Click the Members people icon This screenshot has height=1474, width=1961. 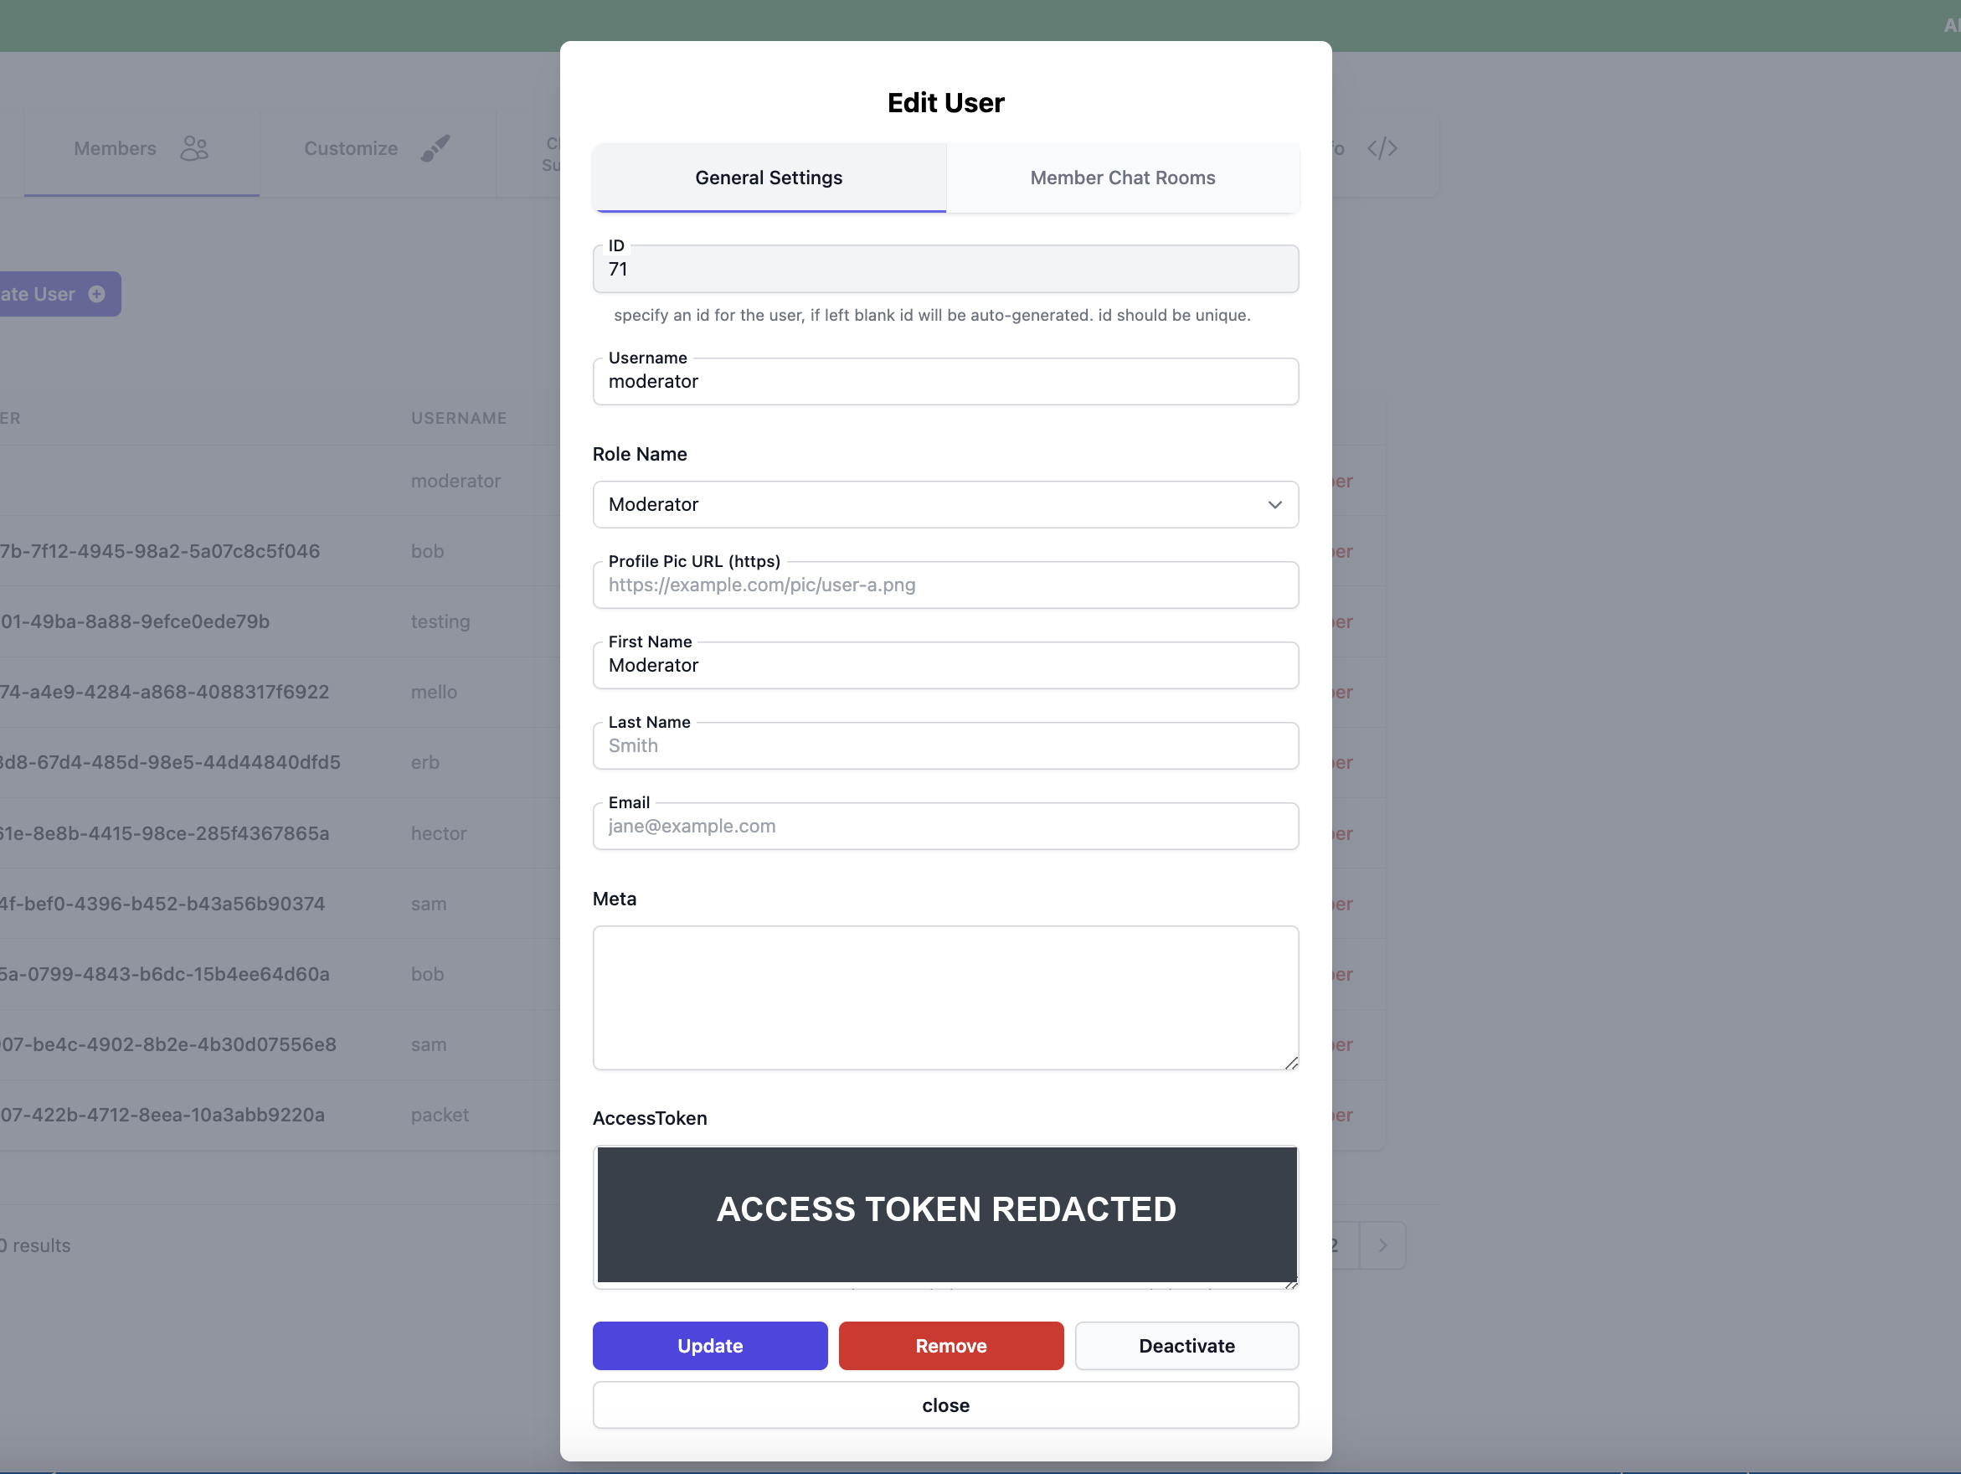pos(194,148)
